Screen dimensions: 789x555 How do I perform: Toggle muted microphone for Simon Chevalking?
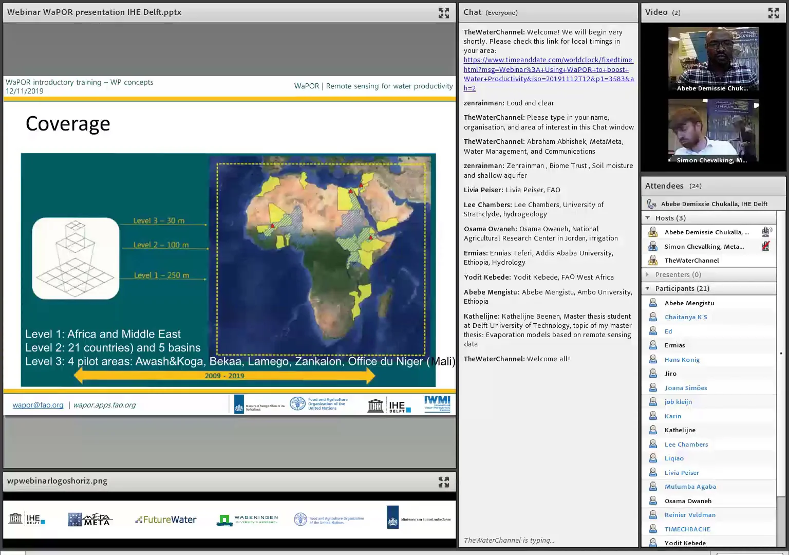click(x=766, y=247)
